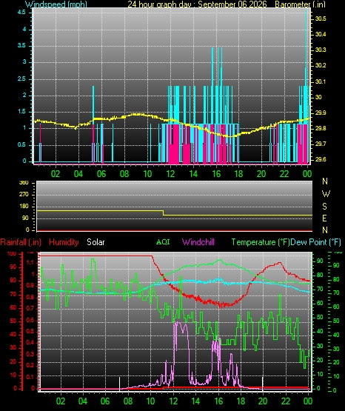Click the bottommost N compass letter
The width and height of the screenshot is (345, 411).
pos(325,230)
